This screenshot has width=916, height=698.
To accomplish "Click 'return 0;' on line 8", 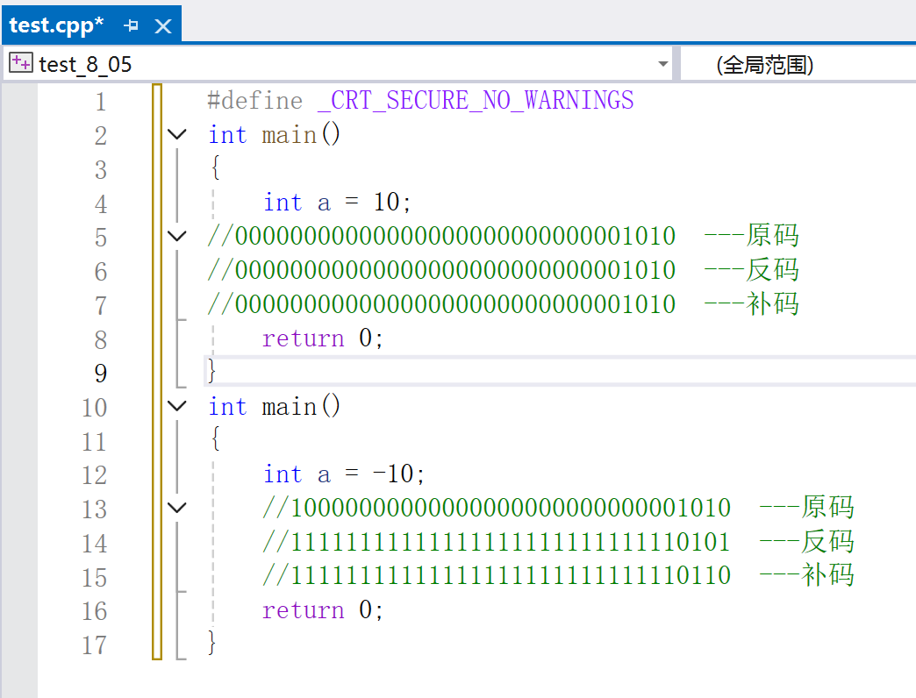I will 323,338.
